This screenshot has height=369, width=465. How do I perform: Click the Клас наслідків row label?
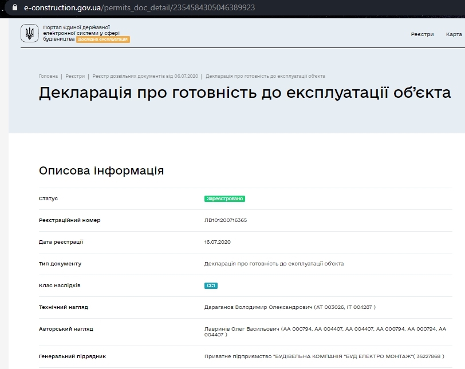click(x=60, y=285)
